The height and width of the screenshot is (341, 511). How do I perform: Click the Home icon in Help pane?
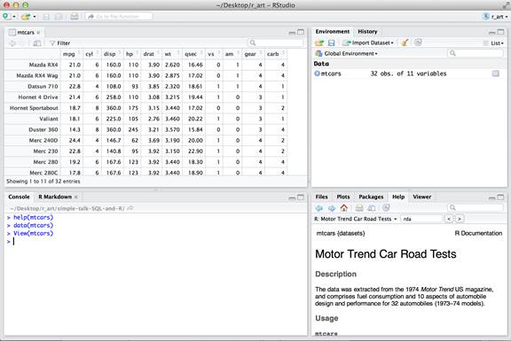[344, 208]
